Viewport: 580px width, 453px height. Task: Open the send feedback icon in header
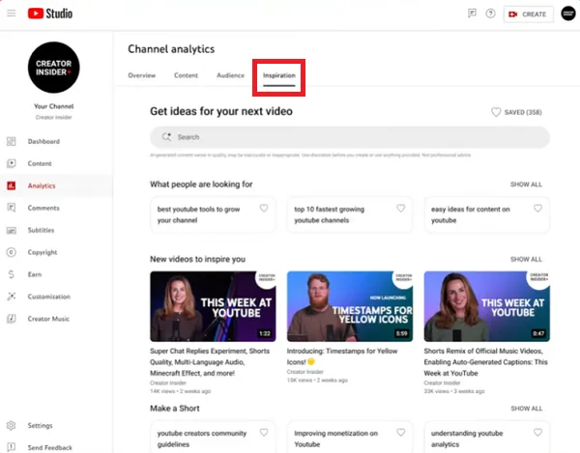pos(472,14)
